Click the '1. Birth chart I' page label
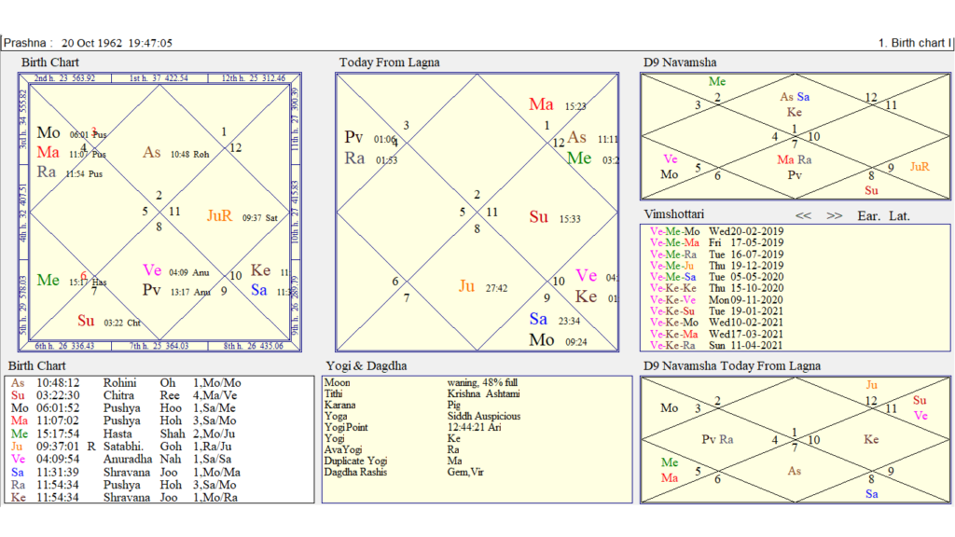This screenshot has height=537, width=955. tap(914, 43)
